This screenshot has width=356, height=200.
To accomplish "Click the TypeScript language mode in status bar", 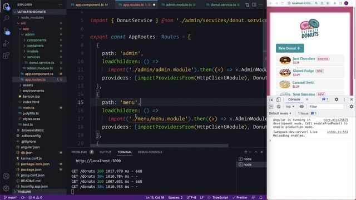I will [220, 198].
